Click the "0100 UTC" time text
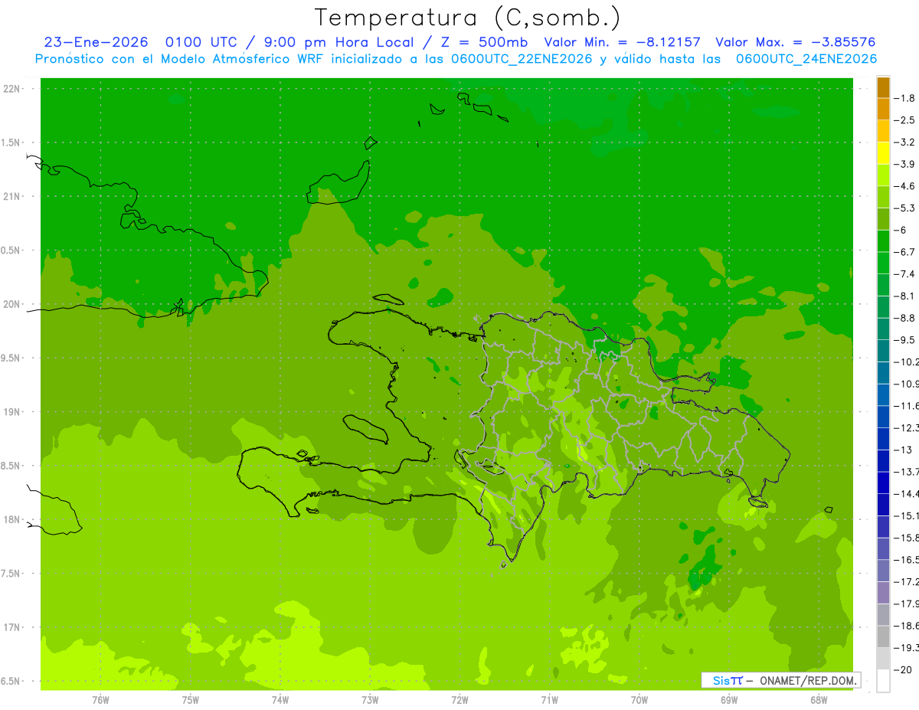919x710 pixels. coord(204,42)
